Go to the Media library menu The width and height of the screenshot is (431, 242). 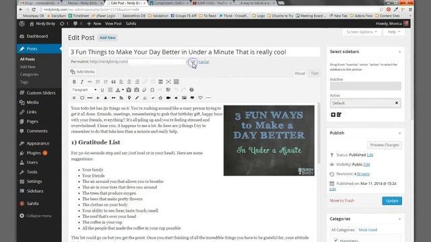[x=32, y=102]
